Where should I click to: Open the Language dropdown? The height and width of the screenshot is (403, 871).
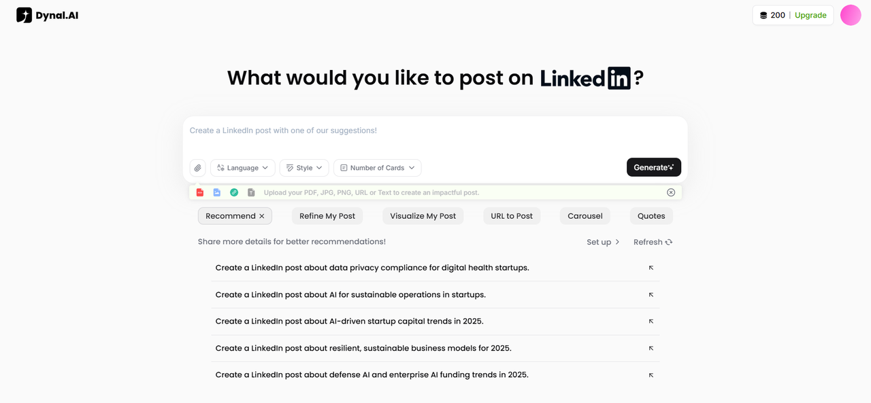243,168
